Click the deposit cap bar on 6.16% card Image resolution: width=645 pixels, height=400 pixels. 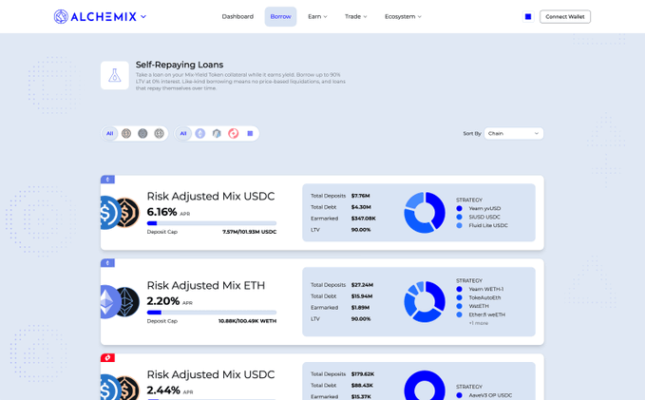[212, 223]
